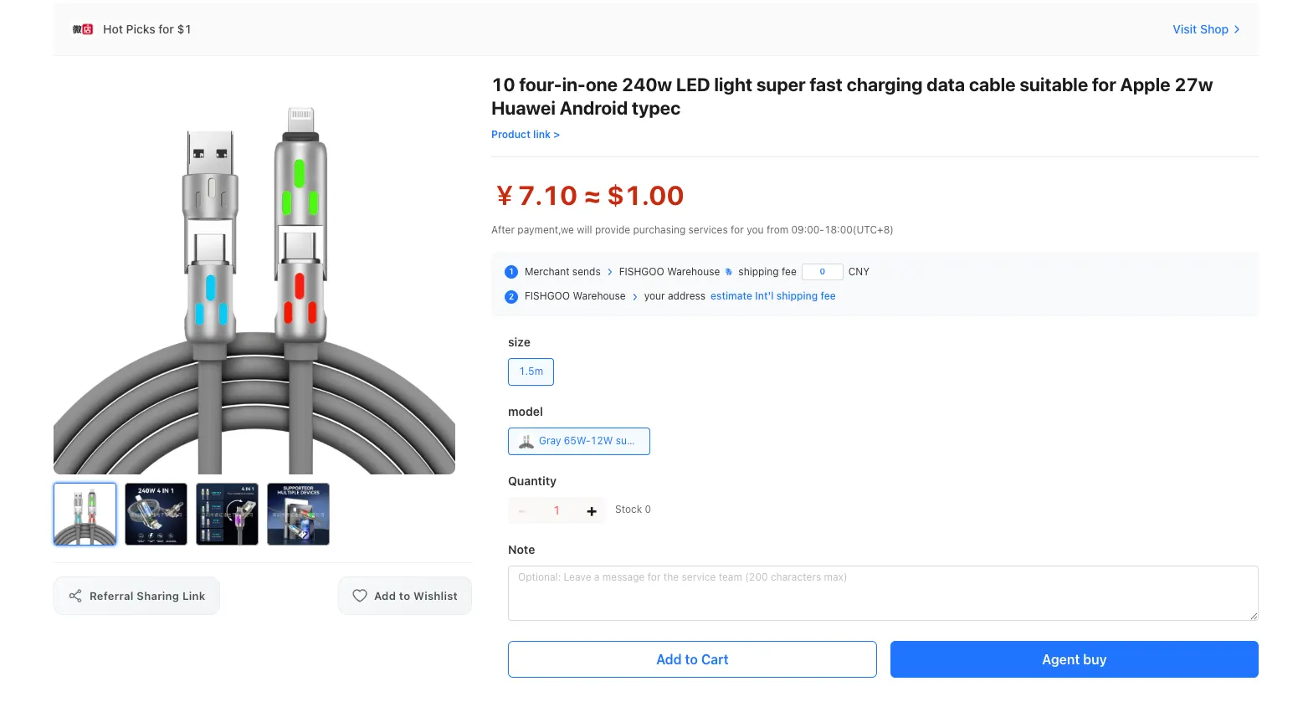Viewport: 1303px width, 707px height.
Task: View the Supported Multiple Devices thumbnail
Action: click(298, 514)
